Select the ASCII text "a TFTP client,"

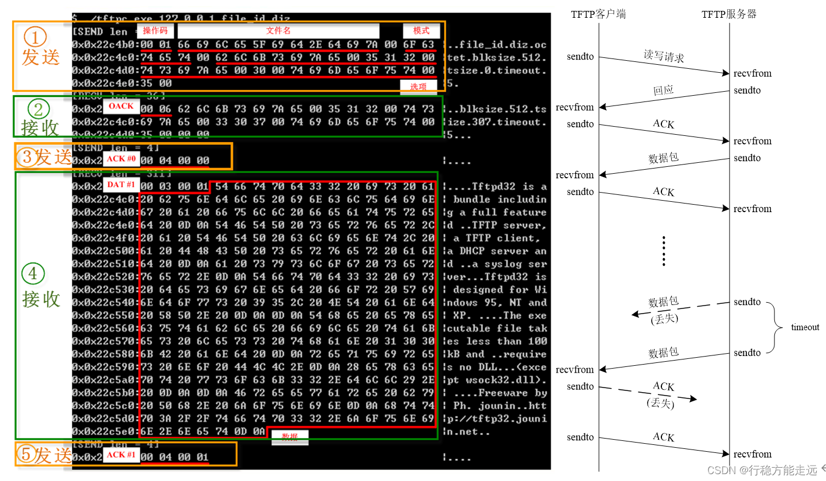(497, 238)
